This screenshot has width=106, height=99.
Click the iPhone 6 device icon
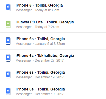tap(8, 7)
